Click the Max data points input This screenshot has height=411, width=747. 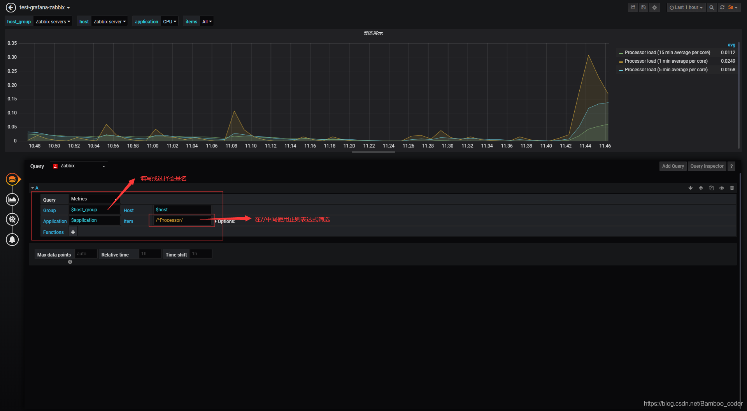tap(86, 254)
